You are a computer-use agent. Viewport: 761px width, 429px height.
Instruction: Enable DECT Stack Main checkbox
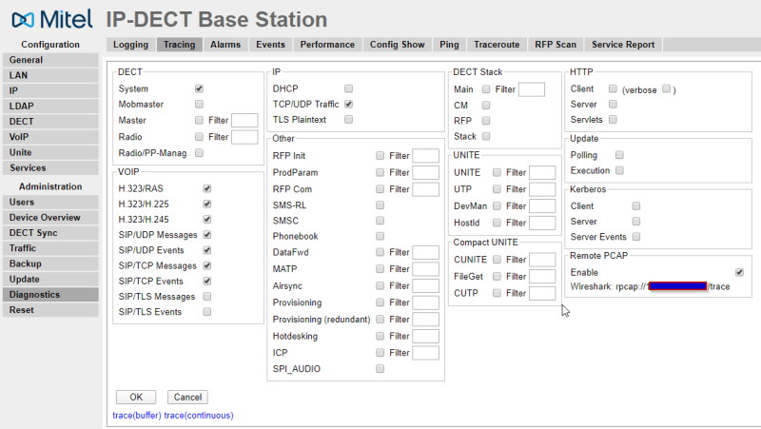486,88
